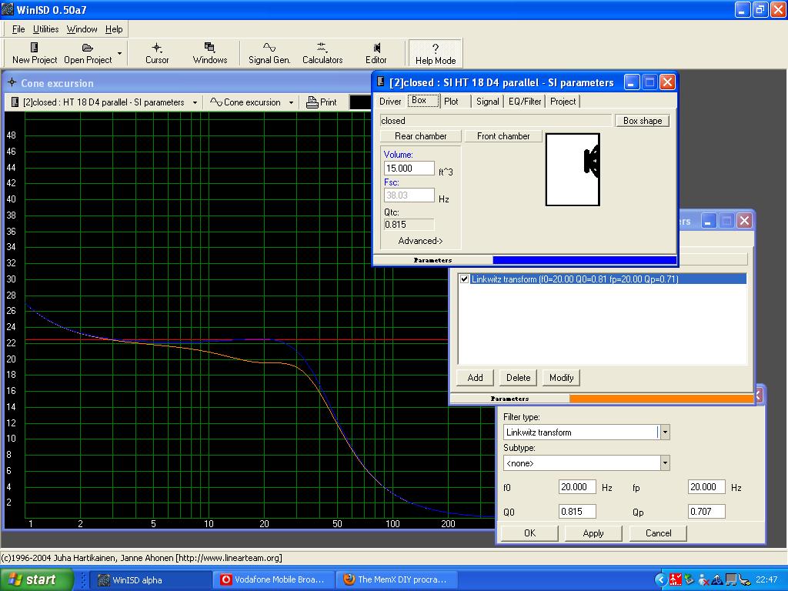Click the Open Project folder icon
Viewport: 788px width, 591px height.
click(x=88, y=48)
